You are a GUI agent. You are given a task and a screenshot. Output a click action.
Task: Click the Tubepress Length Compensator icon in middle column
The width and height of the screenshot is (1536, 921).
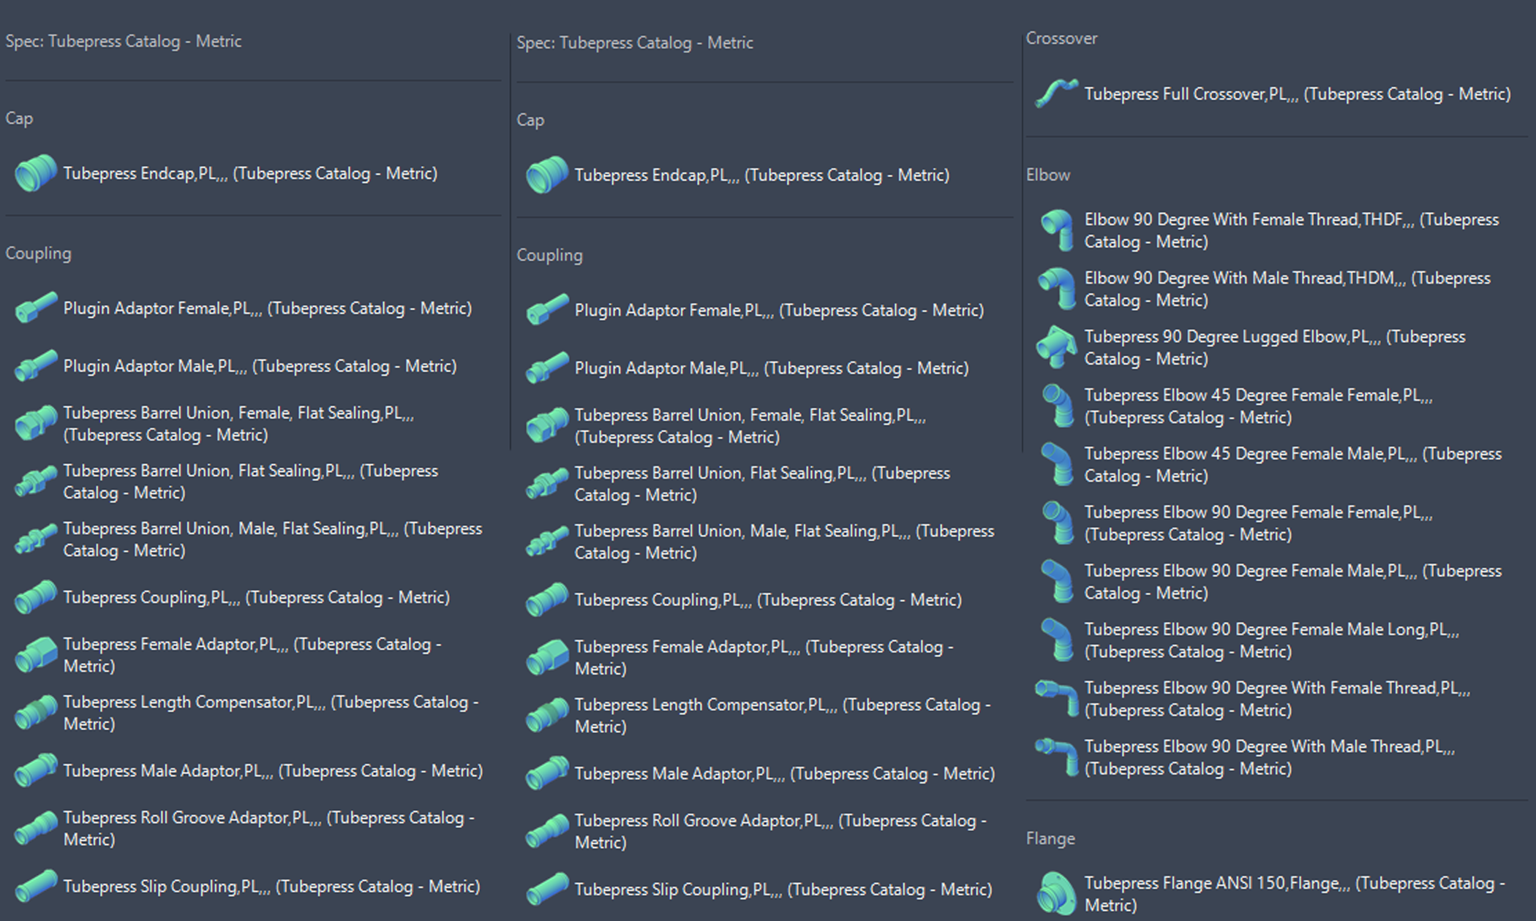coord(547,716)
